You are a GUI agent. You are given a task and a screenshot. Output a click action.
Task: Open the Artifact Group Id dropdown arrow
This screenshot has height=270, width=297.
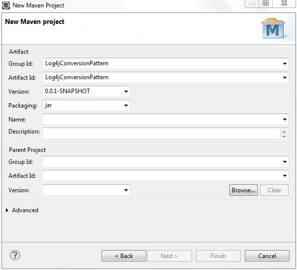click(285, 64)
